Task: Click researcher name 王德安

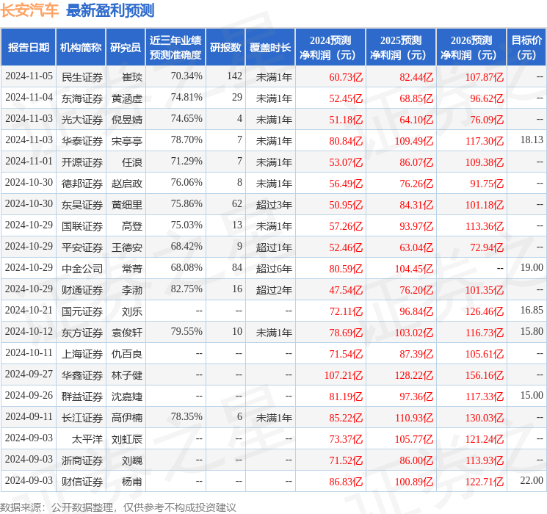Action: pos(126,247)
